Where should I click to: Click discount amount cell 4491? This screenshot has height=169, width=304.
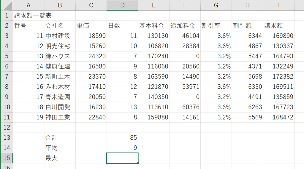point(247,97)
